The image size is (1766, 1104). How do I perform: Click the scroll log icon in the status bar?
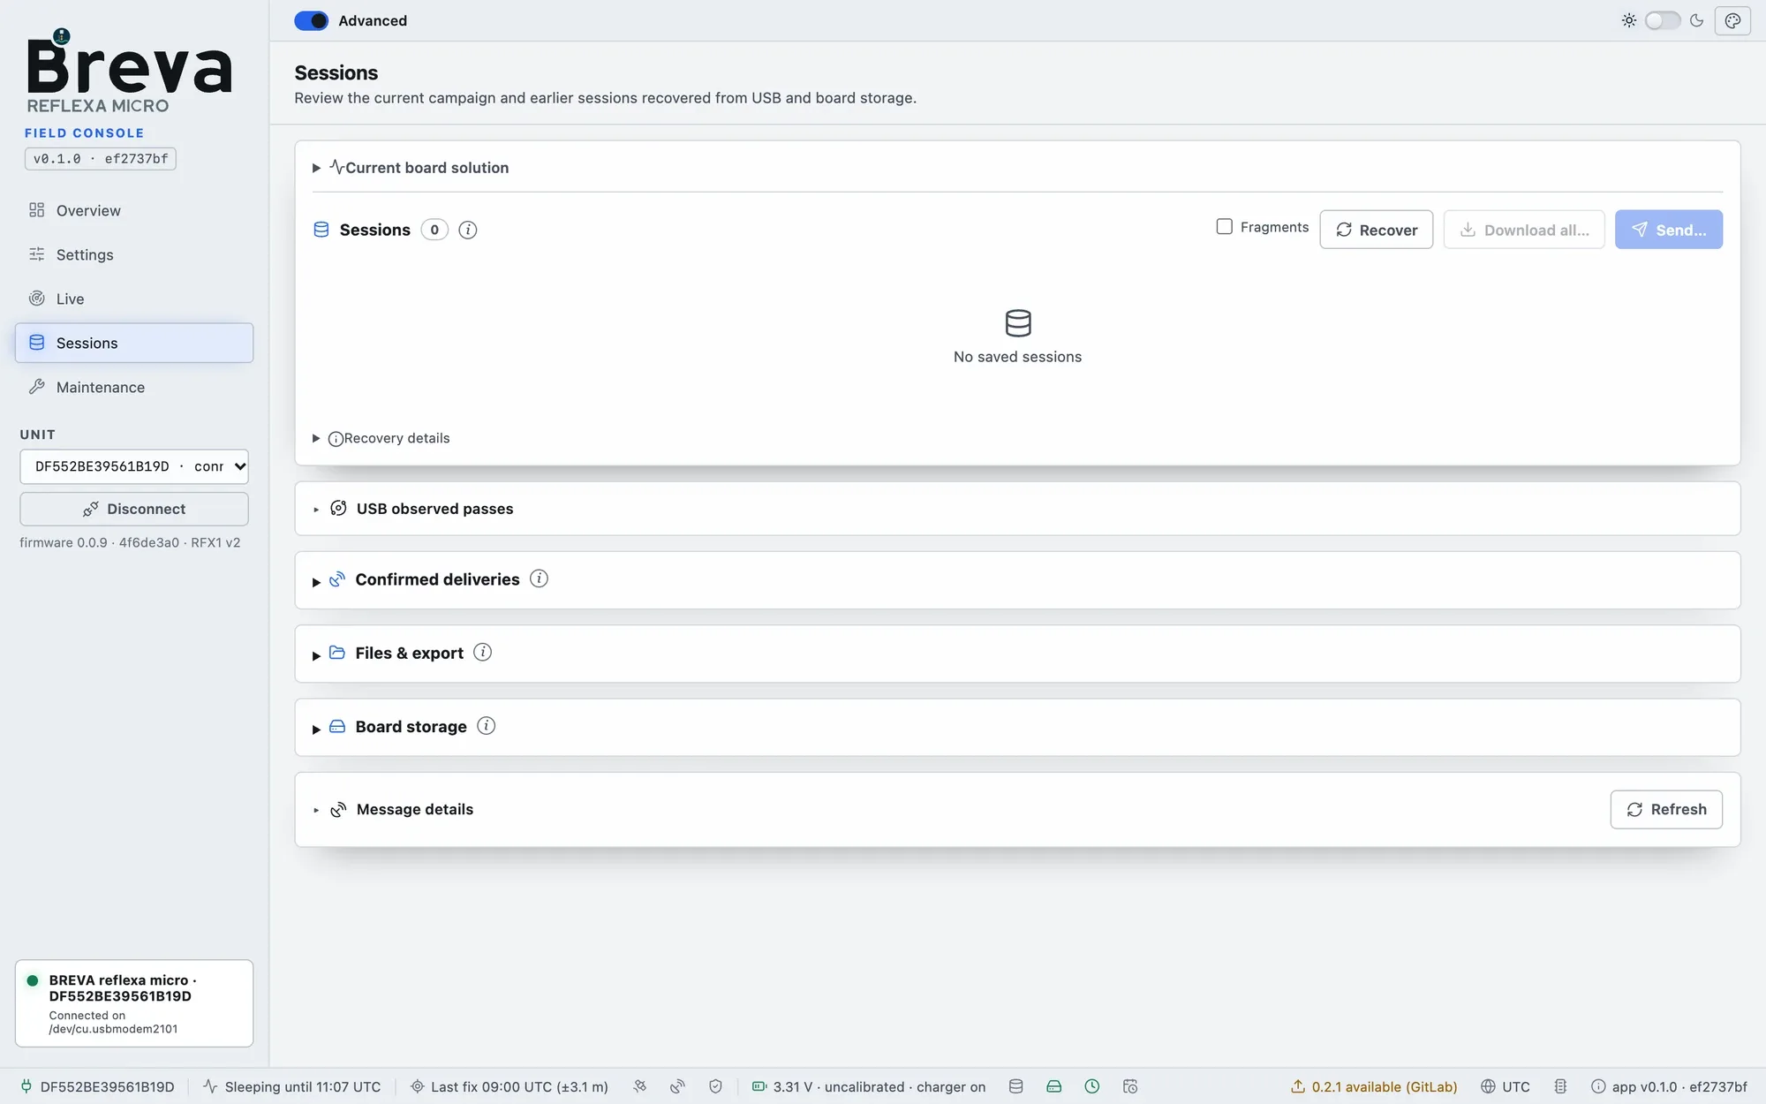tap(1560, 1086)
